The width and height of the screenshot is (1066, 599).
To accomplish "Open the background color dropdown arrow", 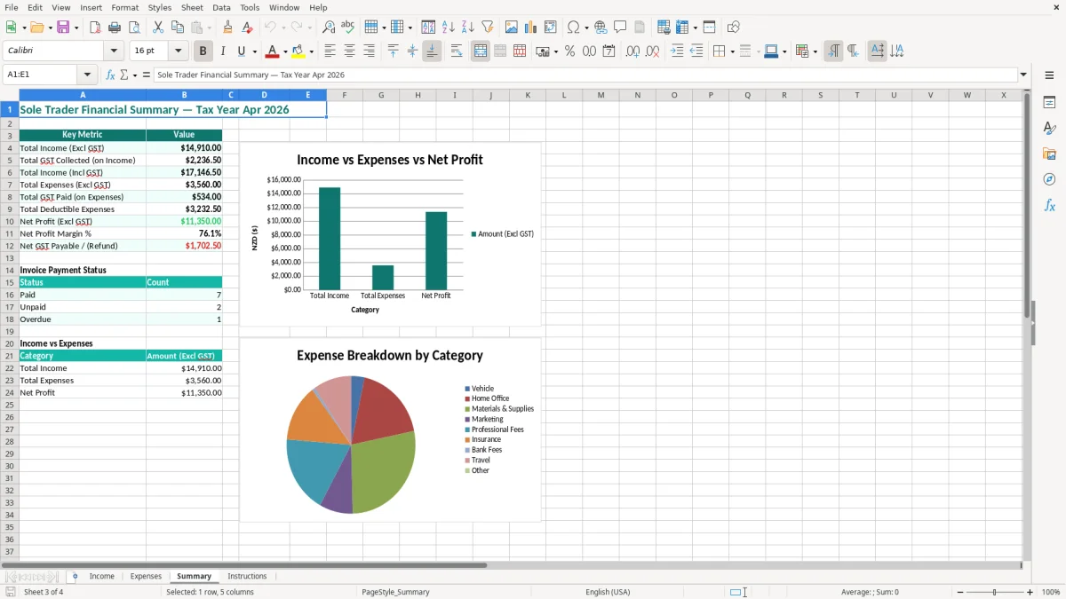I will 311,51.
